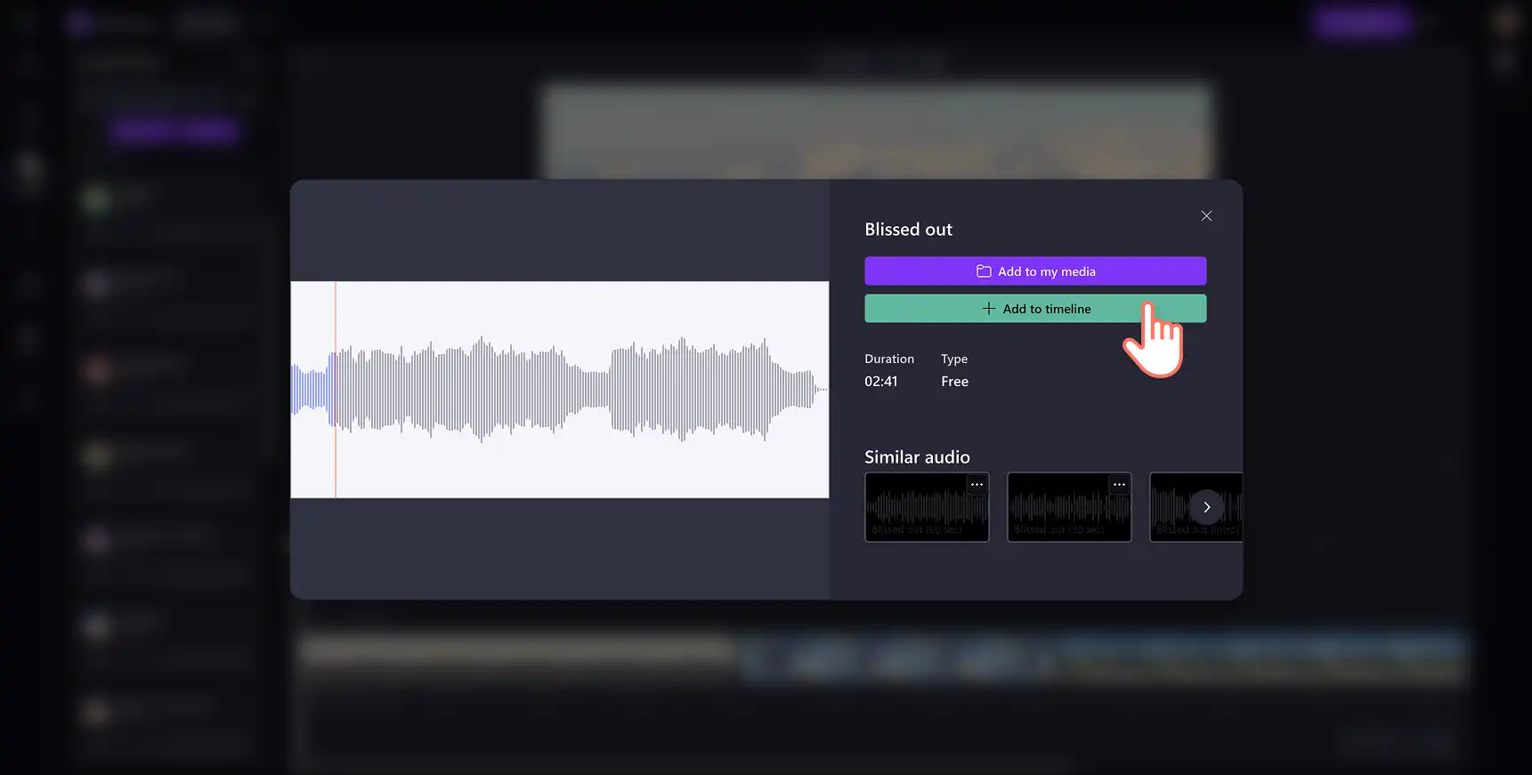1532x775 pixels.
Task: Close the Blissed out preview dialog
Action: click(x=1206, y=216)
